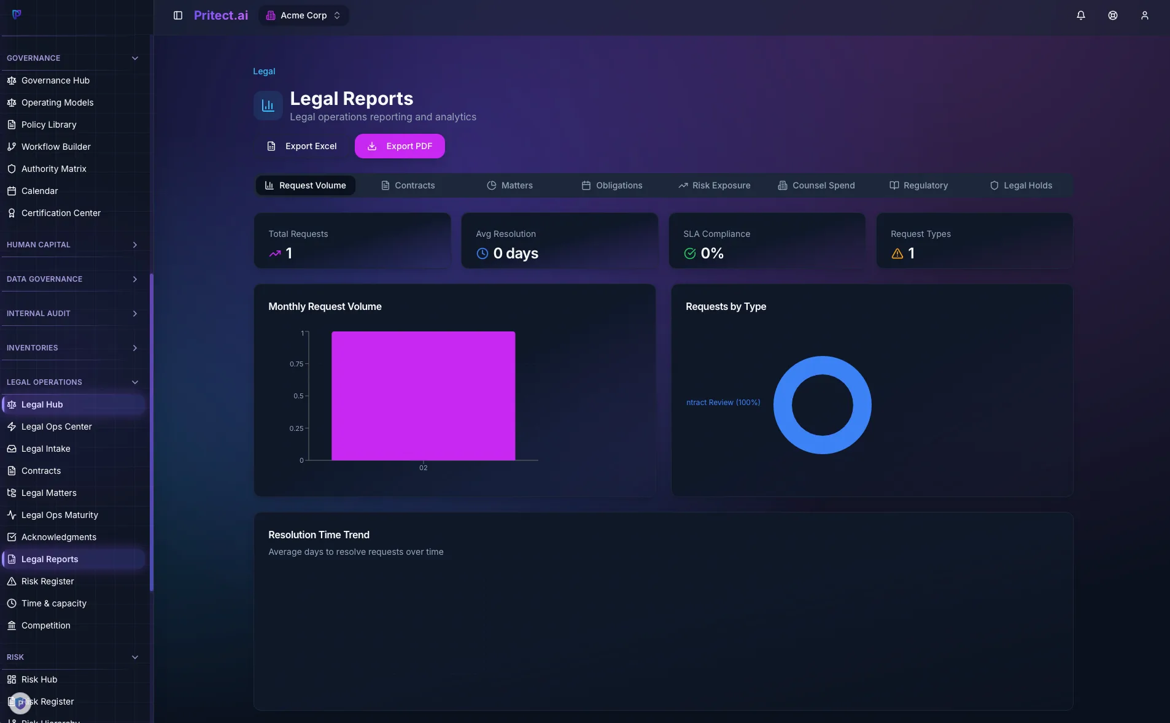Click the magenta bar for month 02
Viewport: 1170px width, 723px height.
423,396
